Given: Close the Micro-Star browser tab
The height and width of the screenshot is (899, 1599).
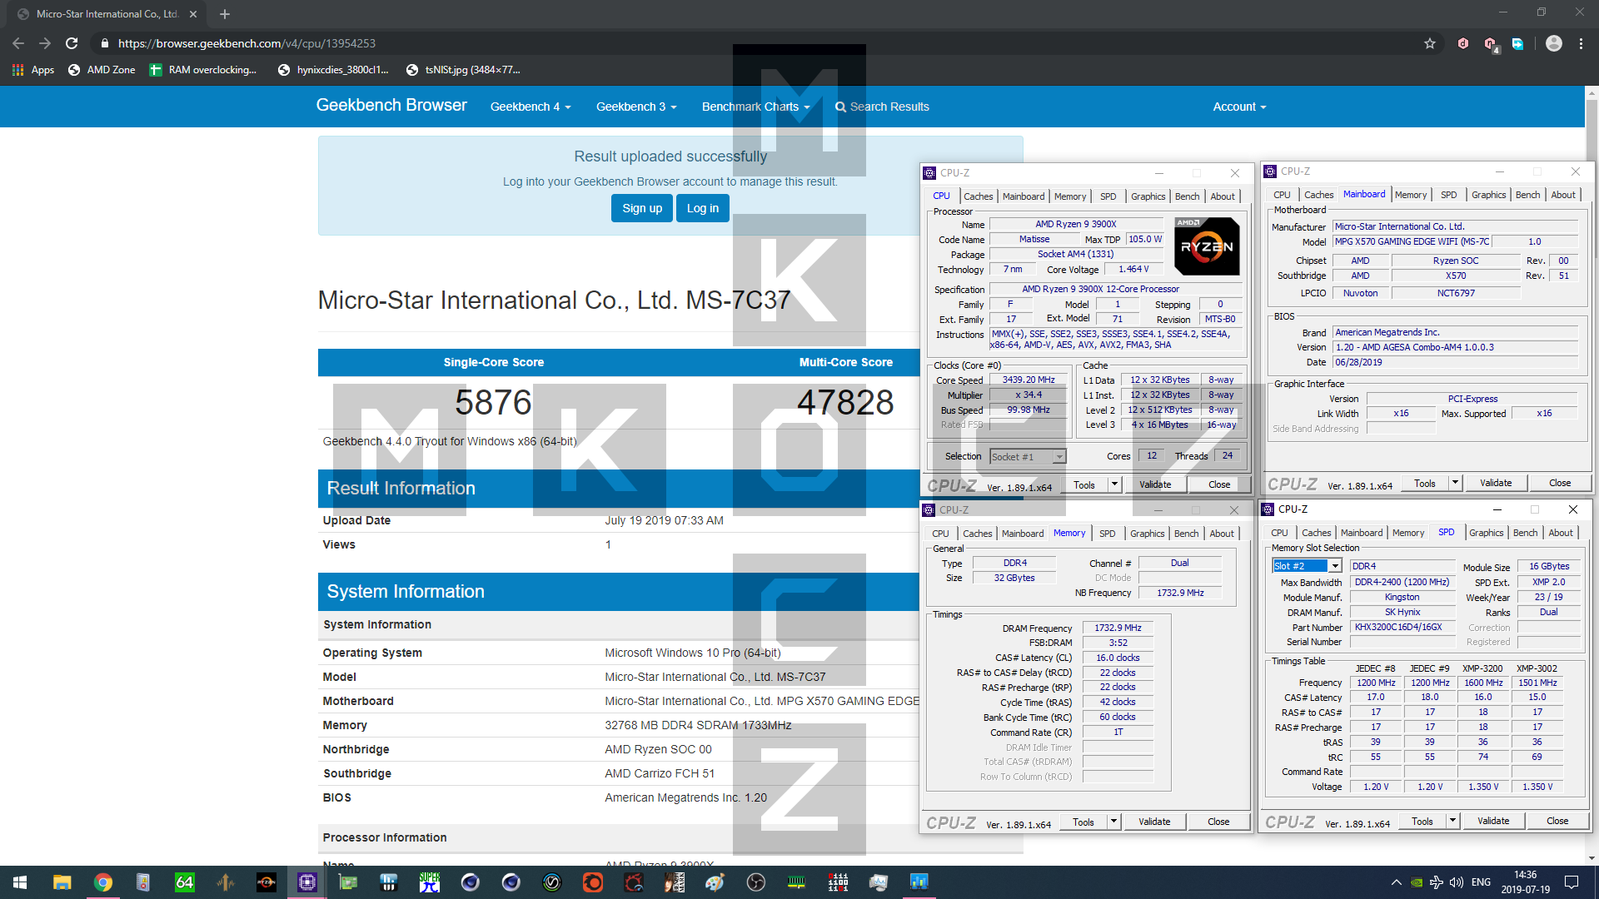Looking at the screenshot, I should point(193,14).
